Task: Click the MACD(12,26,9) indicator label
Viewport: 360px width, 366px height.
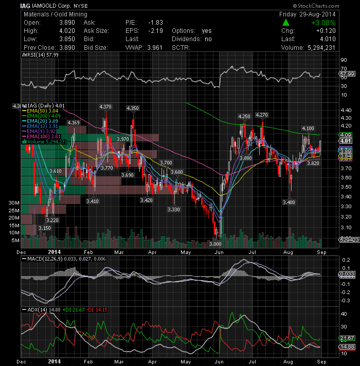Action: pos(44,259)
